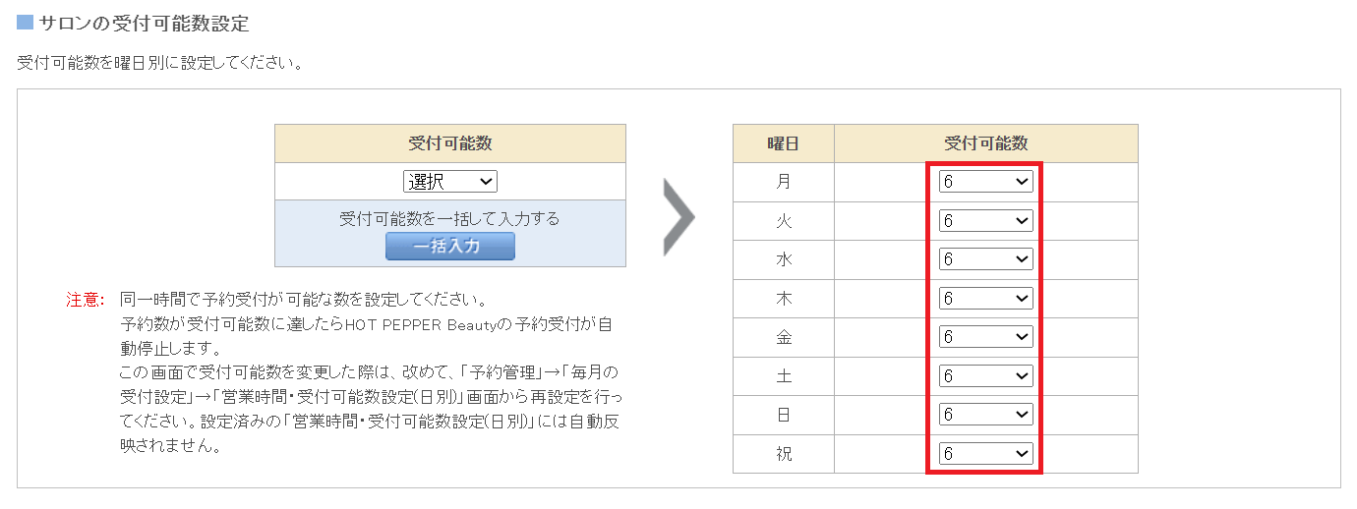Click the 受付可能数 header above the day dropdowns

(985, 143)
